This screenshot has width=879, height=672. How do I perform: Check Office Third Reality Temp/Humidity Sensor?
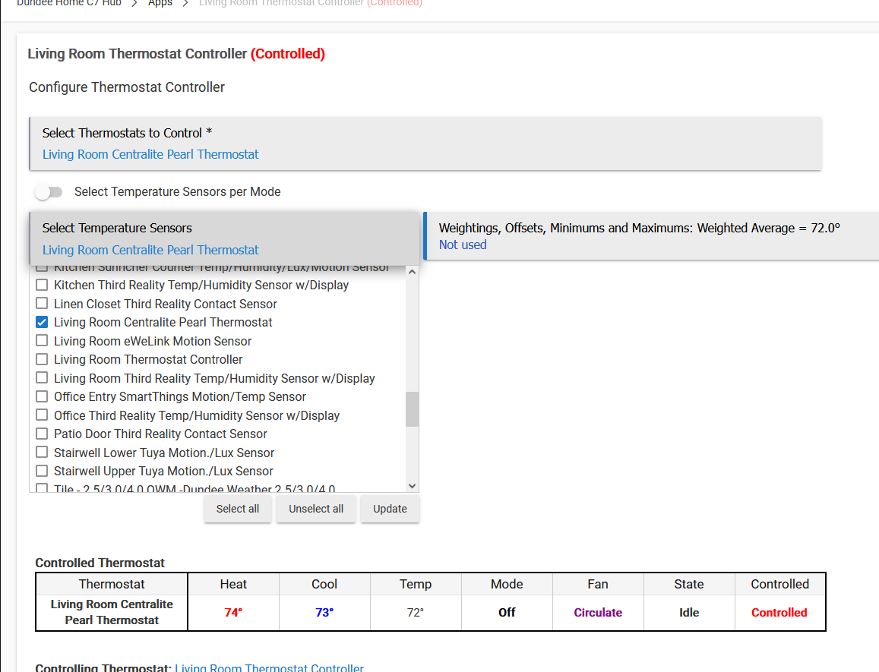click(42, 415)
